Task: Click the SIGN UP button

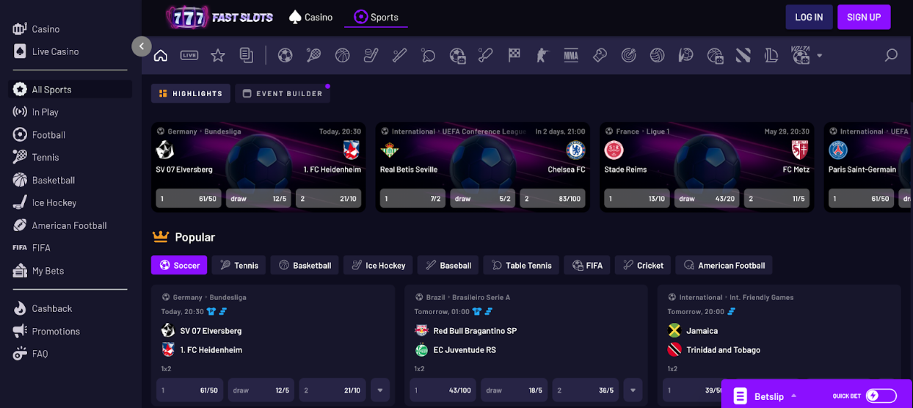Action: click(864, 17)
